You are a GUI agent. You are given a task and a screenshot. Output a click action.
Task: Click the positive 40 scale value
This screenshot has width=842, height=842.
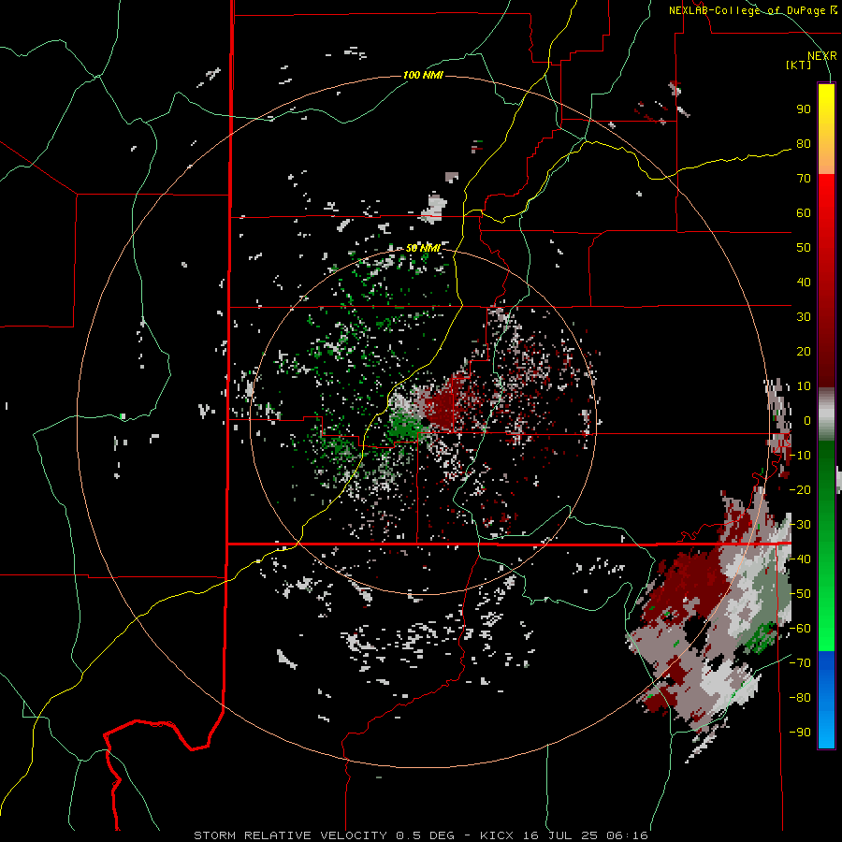[804, 283]
